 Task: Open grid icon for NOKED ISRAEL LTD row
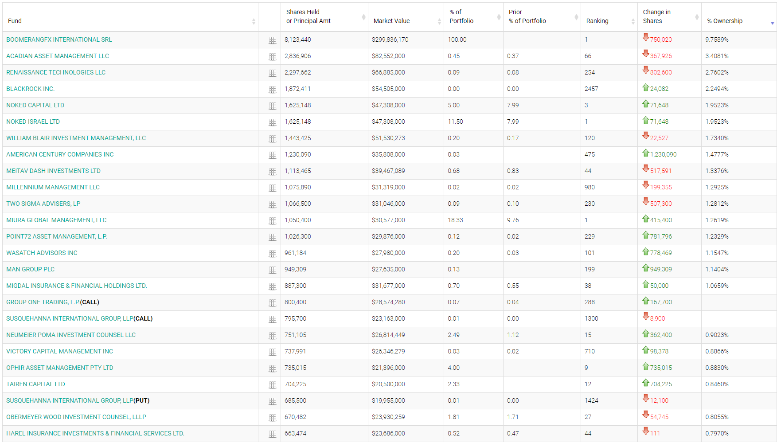(273, 122)
